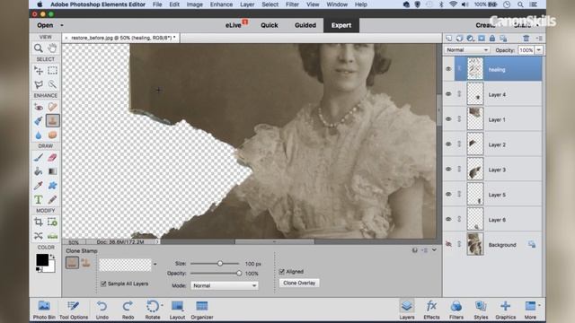
Task: Click the Undo button
Action: pos(102,310)
